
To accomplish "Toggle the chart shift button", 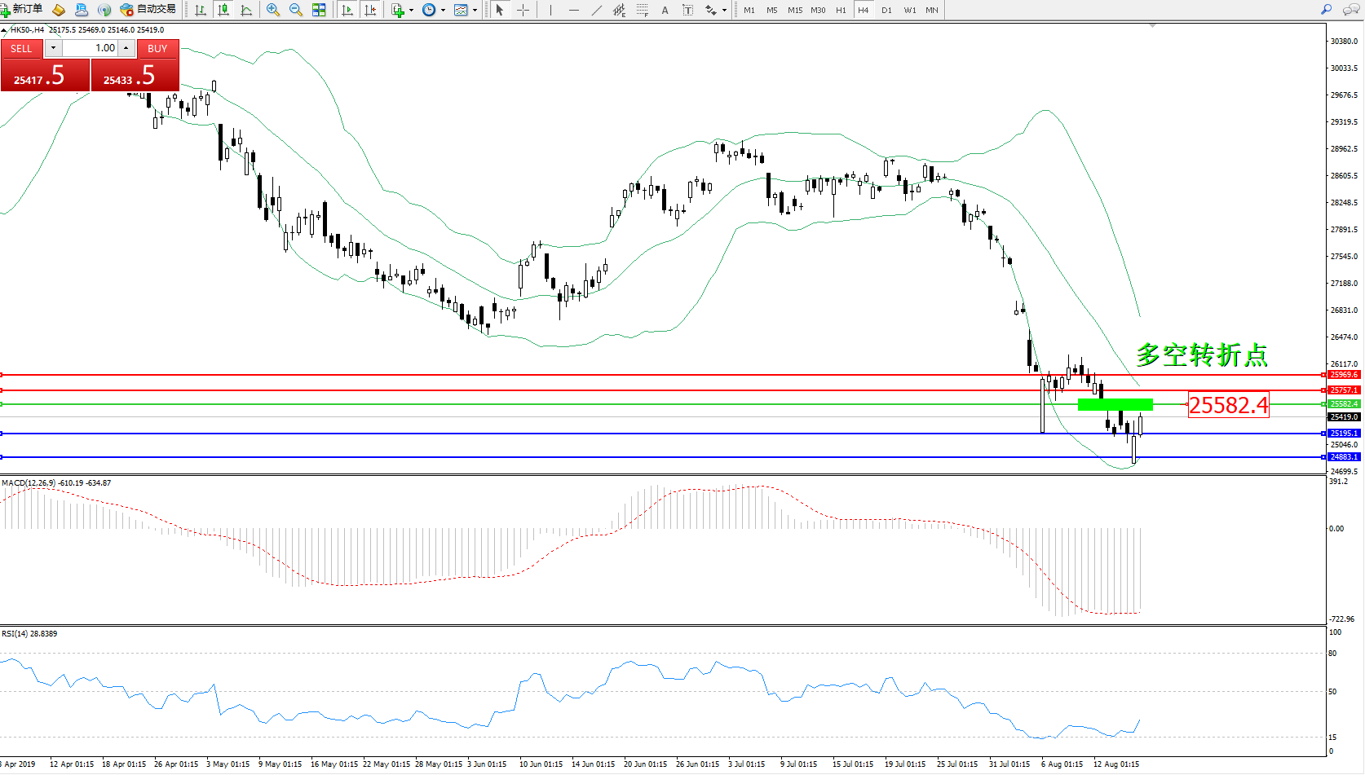I will (x=370, y=10).
